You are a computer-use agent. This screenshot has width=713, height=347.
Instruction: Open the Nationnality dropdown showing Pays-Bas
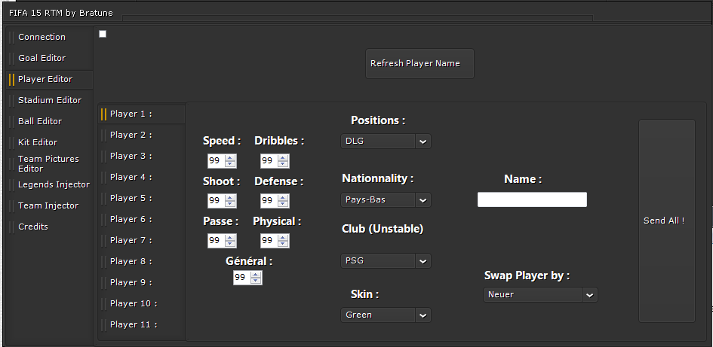[x=386, y=199]
